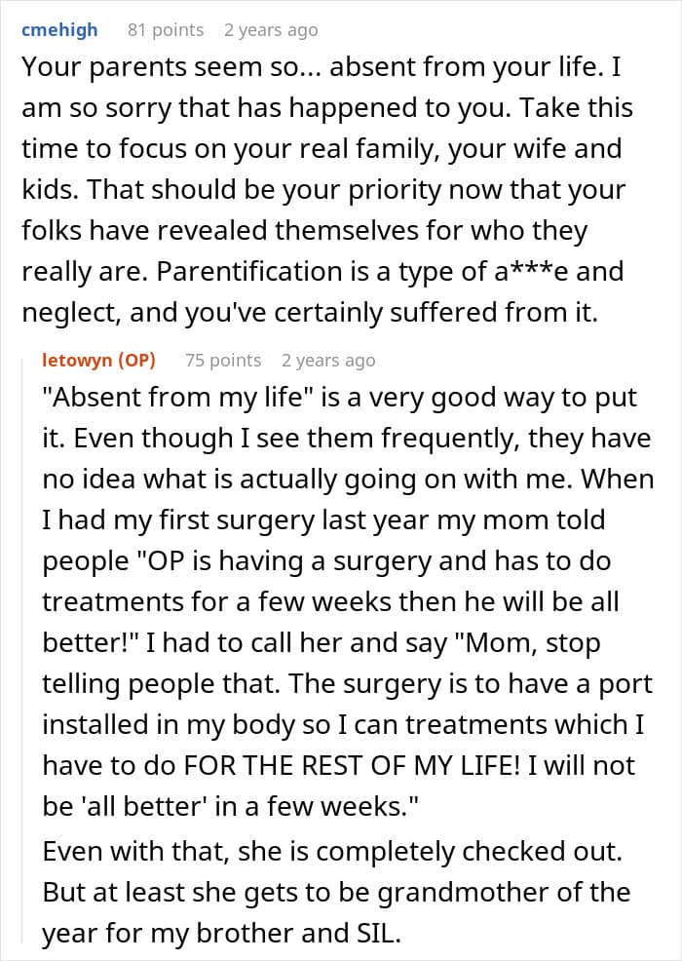The width and height of the screenshot is (682, 961).
Task: Click cmehigh's comment "2 years ago" timestamp
Action: [x=270, y=30]
